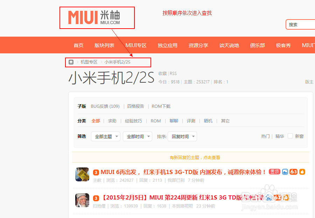Select the 经验技巧 category
The image size is (315, 218).
pos(133,121)
